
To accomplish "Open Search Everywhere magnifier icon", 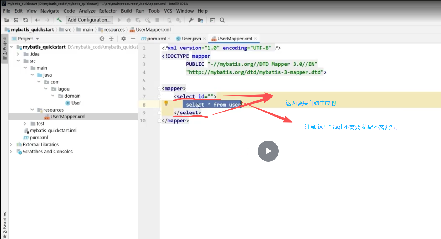I will pyautogui.click(x=222, y=20).
